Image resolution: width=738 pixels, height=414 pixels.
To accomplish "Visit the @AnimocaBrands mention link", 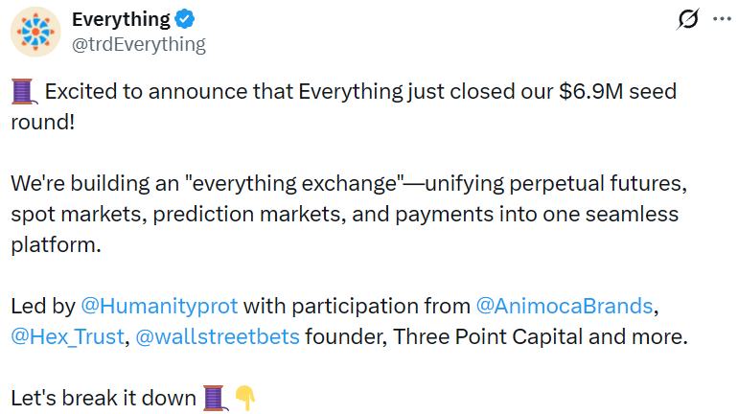I will 564,307.
